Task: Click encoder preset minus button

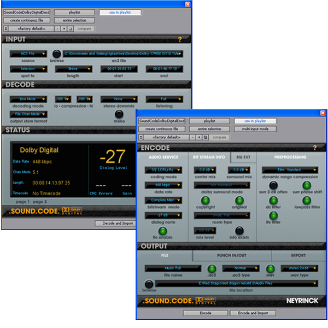Action: tap(192, 137)
